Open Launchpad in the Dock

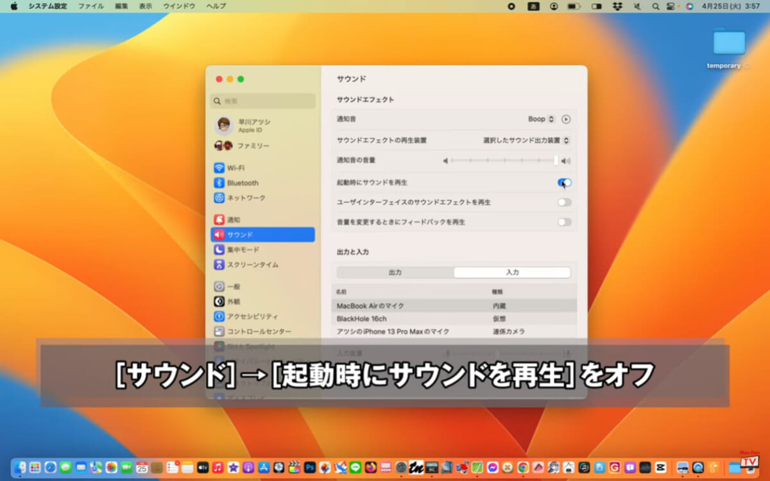(35, 468)
